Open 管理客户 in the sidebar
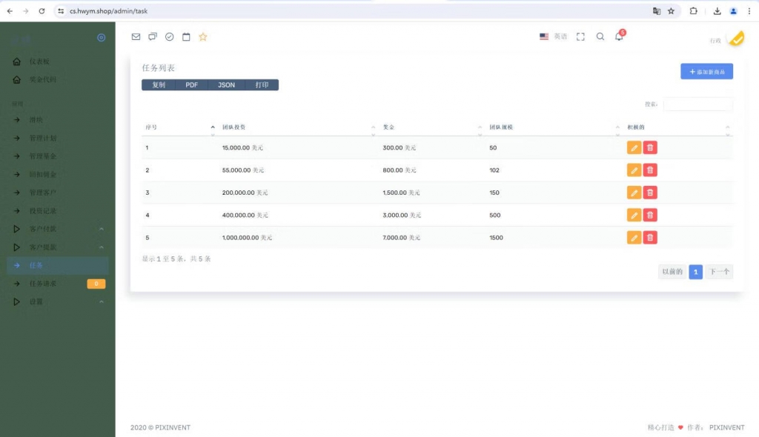 click(57, 193)
